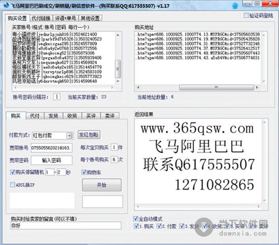Minimize the application window
Screen dimensions: 279x245
pos(247,4)
